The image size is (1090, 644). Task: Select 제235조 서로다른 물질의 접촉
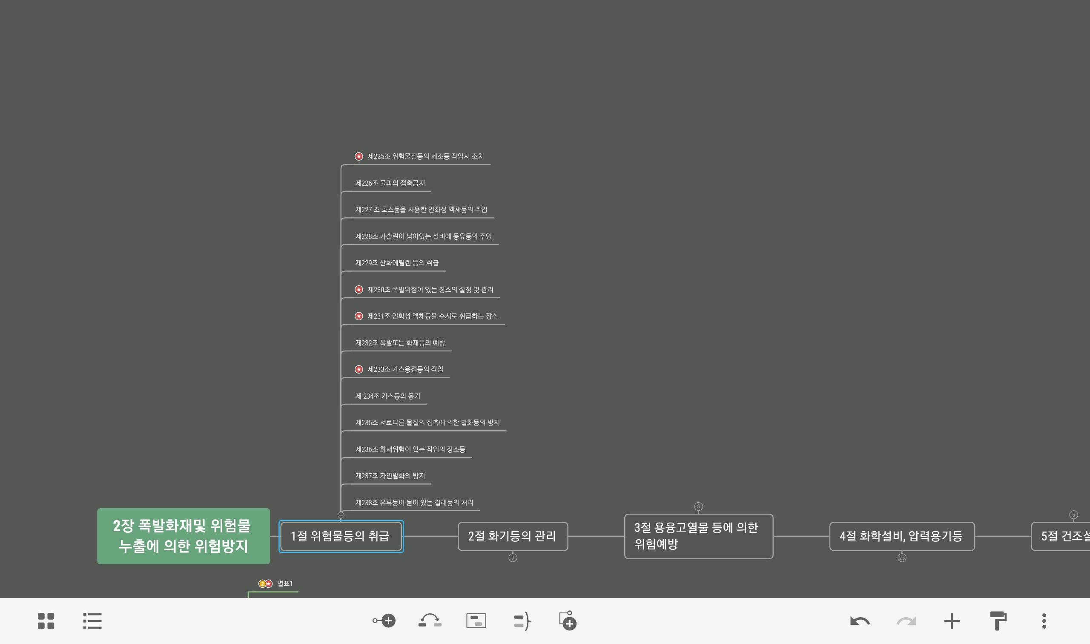tap(427, 423)
